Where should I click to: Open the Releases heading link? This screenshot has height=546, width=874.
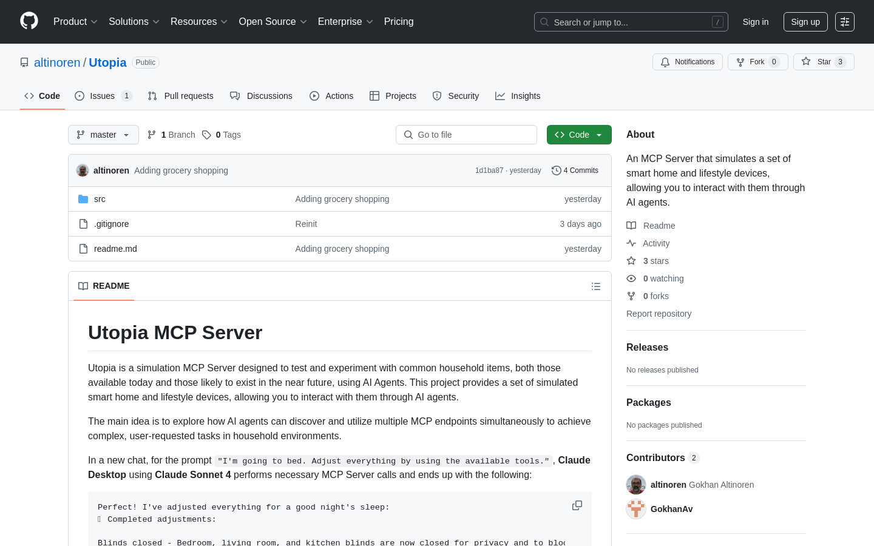[x=647, y=348]
